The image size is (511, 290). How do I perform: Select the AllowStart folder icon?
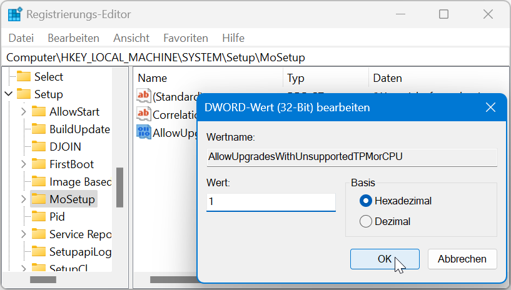tap(39, 112)
